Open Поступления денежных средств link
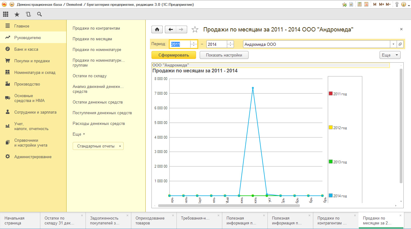The width and height of the screenshot is (411, 229). (x=102, y=113)
